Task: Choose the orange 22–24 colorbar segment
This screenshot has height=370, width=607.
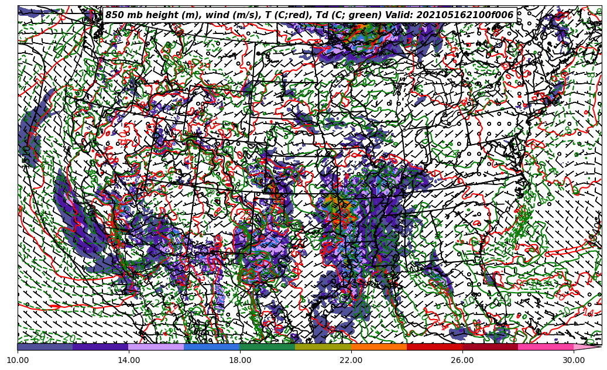Action: (379, 347)
